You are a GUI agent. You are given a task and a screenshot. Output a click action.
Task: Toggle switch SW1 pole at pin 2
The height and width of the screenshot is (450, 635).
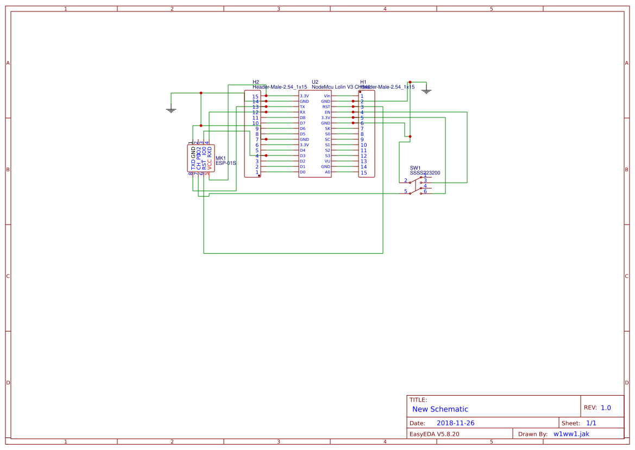[x=410, y=182]
